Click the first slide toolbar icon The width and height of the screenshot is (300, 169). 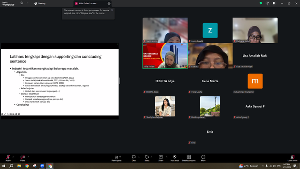[2, 114]
